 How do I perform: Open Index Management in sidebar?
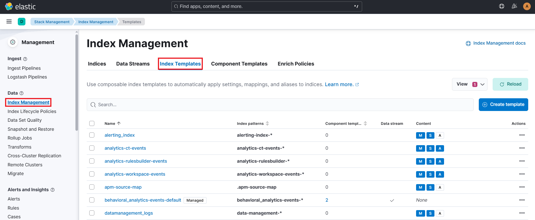click(x=28, y=102)
